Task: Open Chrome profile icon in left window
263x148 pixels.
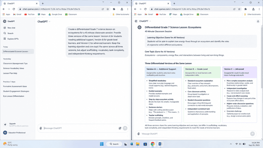Action: [122, 9]
